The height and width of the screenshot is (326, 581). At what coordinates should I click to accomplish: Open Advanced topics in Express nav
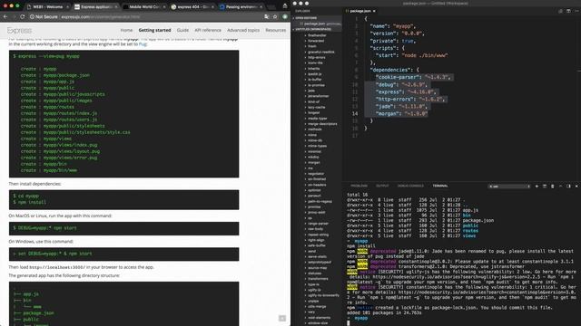(243, 30)
